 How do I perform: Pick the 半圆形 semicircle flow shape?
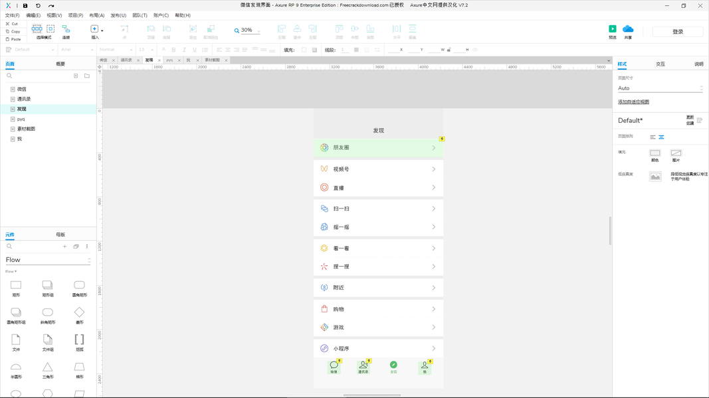[x=16, y=370]
